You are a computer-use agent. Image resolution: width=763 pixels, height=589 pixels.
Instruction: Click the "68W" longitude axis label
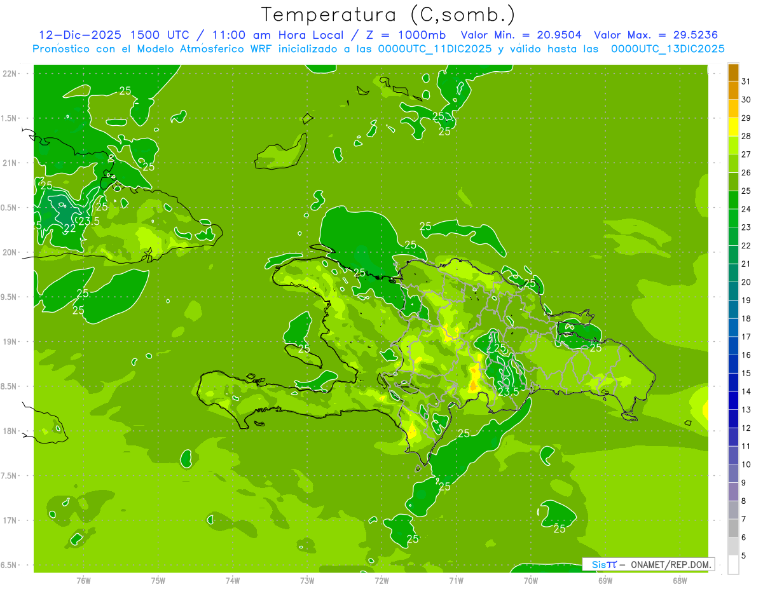[680, 581]
